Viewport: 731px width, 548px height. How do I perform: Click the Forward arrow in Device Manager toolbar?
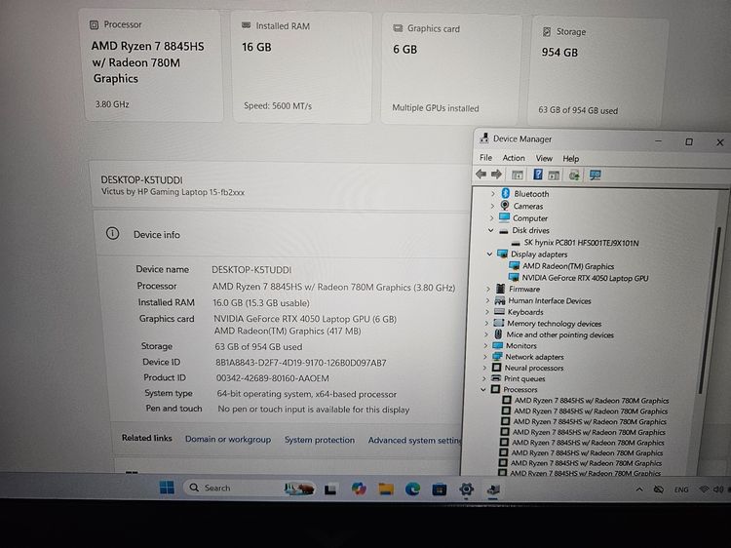496,175
